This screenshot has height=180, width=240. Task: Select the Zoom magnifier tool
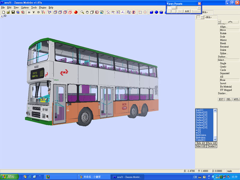82,12
